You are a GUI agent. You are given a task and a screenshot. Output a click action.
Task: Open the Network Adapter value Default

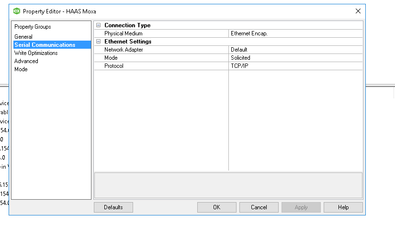point(295,50)
